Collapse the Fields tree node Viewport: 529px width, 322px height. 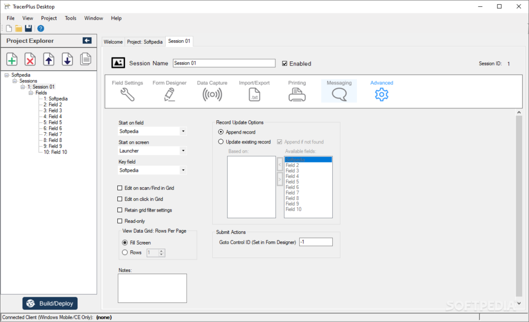pyautogui.click(x=30, y=92)
